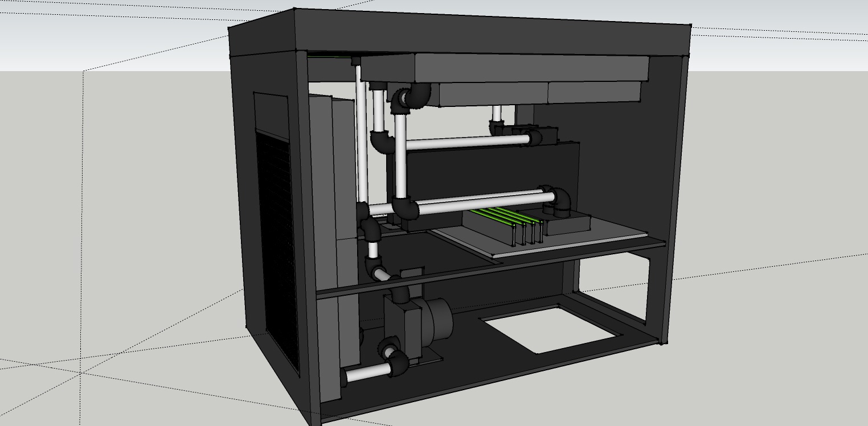Viewport: 868px width, 426px height.
Task: Click the short white tube at the bottom left outlet
Action: coord(367,373)
